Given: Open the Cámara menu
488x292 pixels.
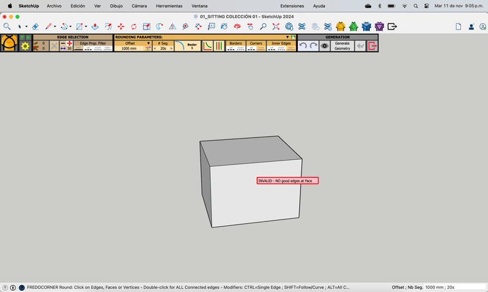Looking at the screenshot, I should click(139, 6).
